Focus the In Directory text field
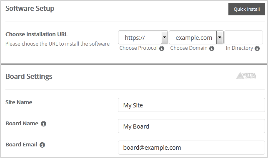 243,37
